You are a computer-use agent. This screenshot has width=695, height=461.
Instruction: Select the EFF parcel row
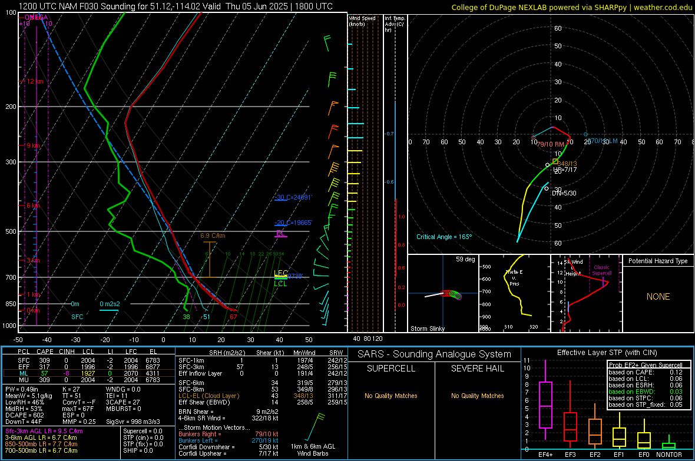[x=88, y=367]
